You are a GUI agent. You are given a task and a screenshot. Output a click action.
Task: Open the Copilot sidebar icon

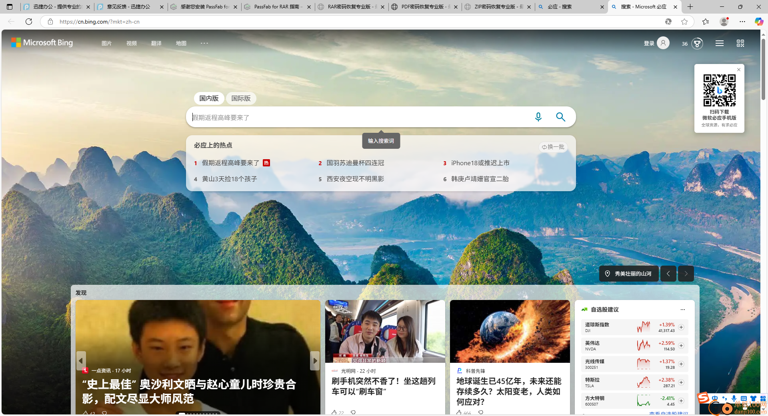[x=759, y=22]
